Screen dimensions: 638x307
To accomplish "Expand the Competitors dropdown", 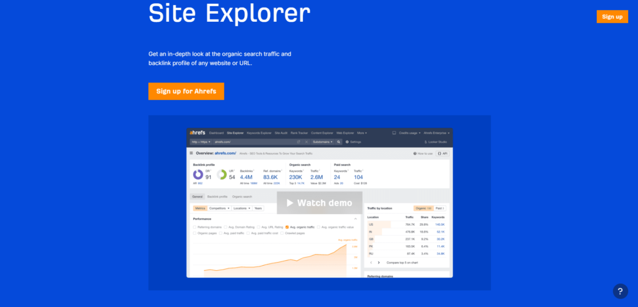I will [x=220, y=208].
